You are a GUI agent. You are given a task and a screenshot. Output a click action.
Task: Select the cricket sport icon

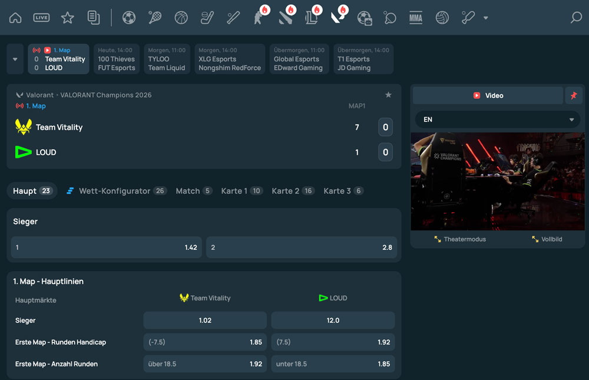tap(468, 18)
